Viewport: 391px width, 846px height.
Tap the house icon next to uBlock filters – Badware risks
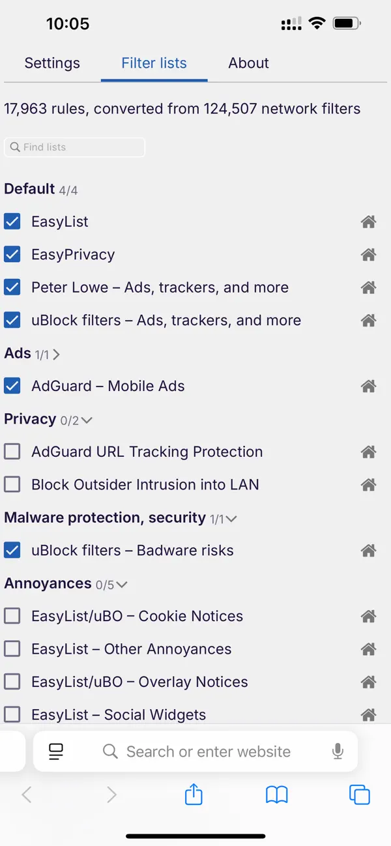[x=368, y=550]
